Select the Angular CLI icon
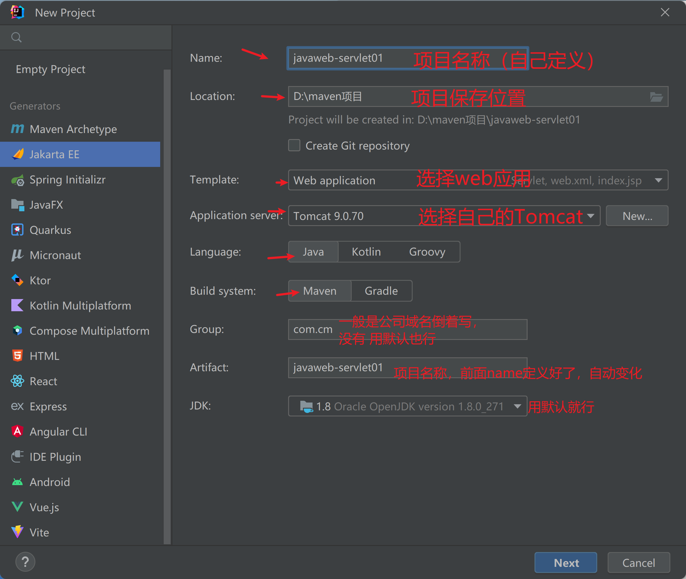Image resolution: width=686 pixels, height=579 pixels. click(17, 431)
